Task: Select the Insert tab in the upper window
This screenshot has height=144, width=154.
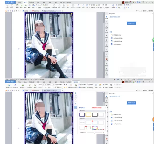Action: pos(25,2)
